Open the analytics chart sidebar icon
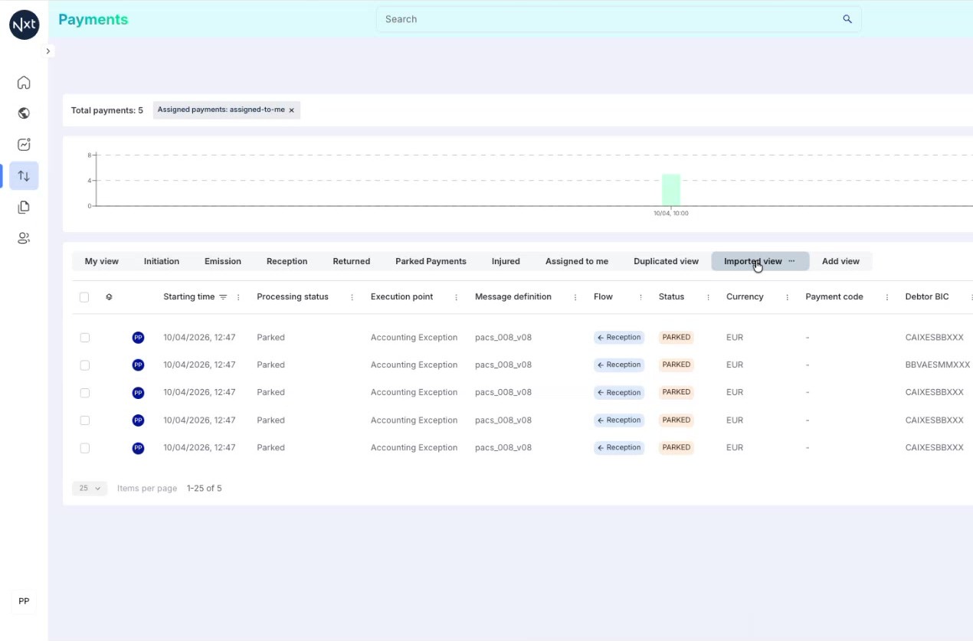Screen dimensions: 973x641 tap(24, 145)
